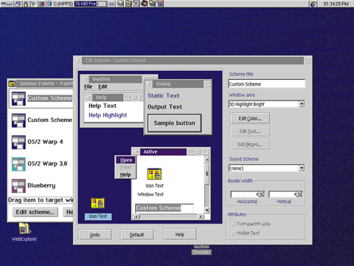Click the clock icon beside the time
This screenshot has width=354, height=266.
(x=313, y=4)
